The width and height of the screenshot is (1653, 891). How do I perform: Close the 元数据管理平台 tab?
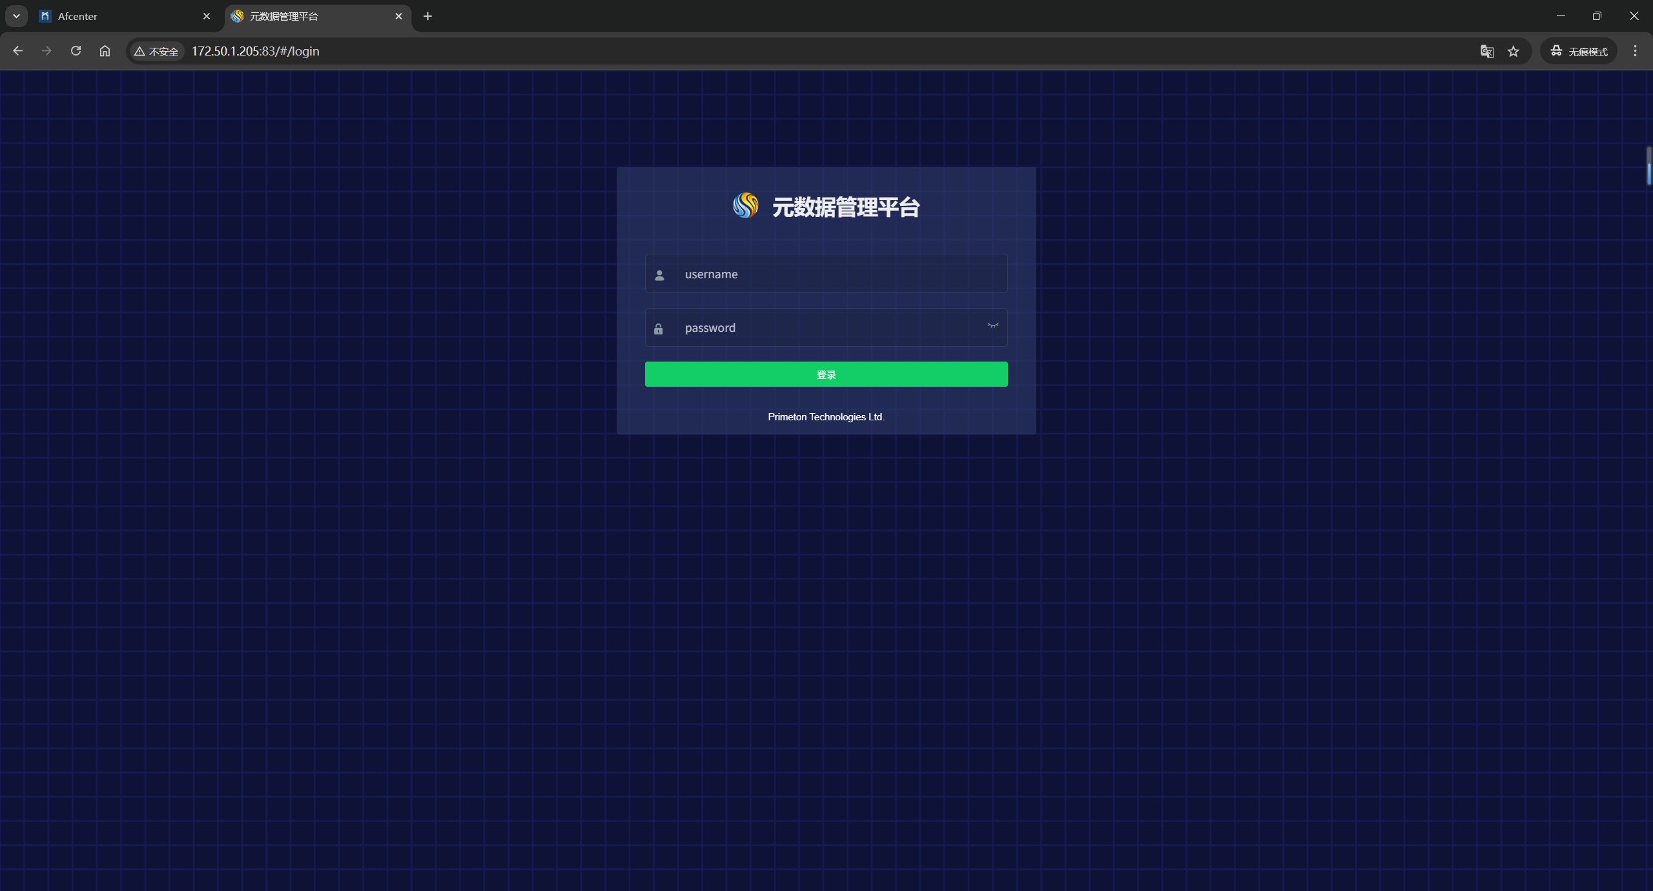[398, 16]
